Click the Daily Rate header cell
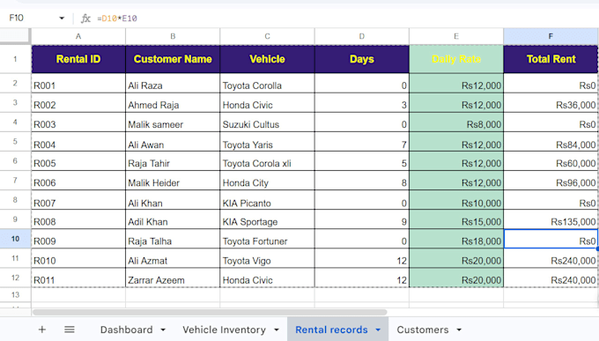The image size is (599, 341). [x=456, y=59]
